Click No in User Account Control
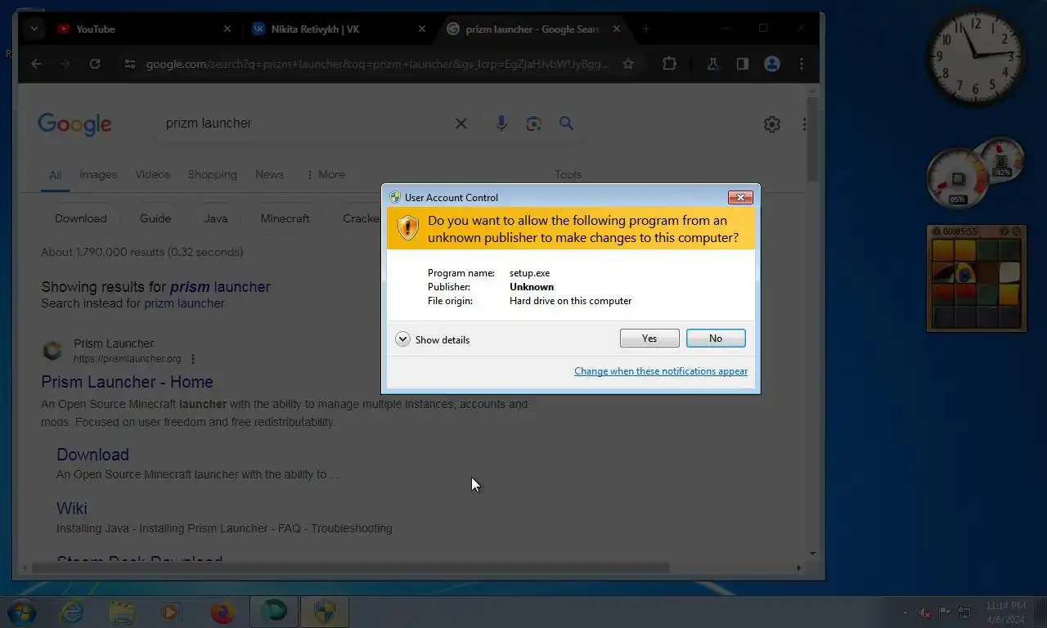 click(716, 339)
